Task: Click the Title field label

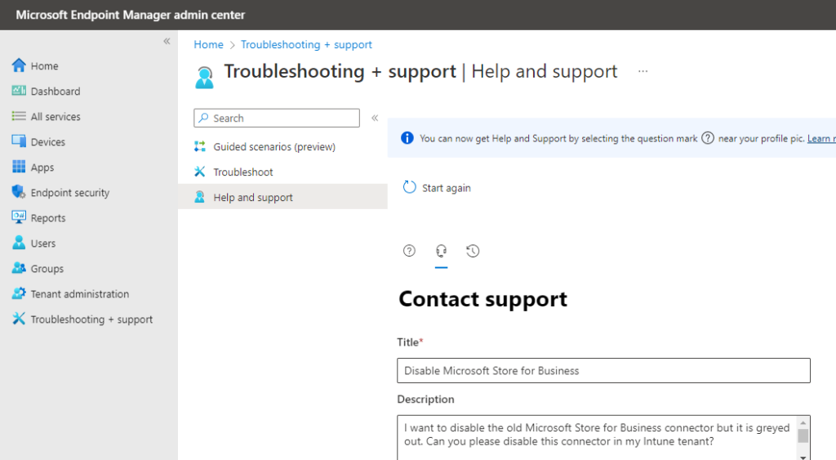Action: point(410,342)
